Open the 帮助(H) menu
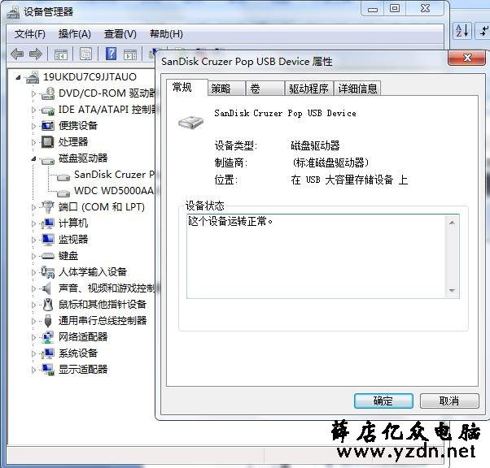Image resolution: width=490 pixels, height=468 pixels. click(166, 33)
